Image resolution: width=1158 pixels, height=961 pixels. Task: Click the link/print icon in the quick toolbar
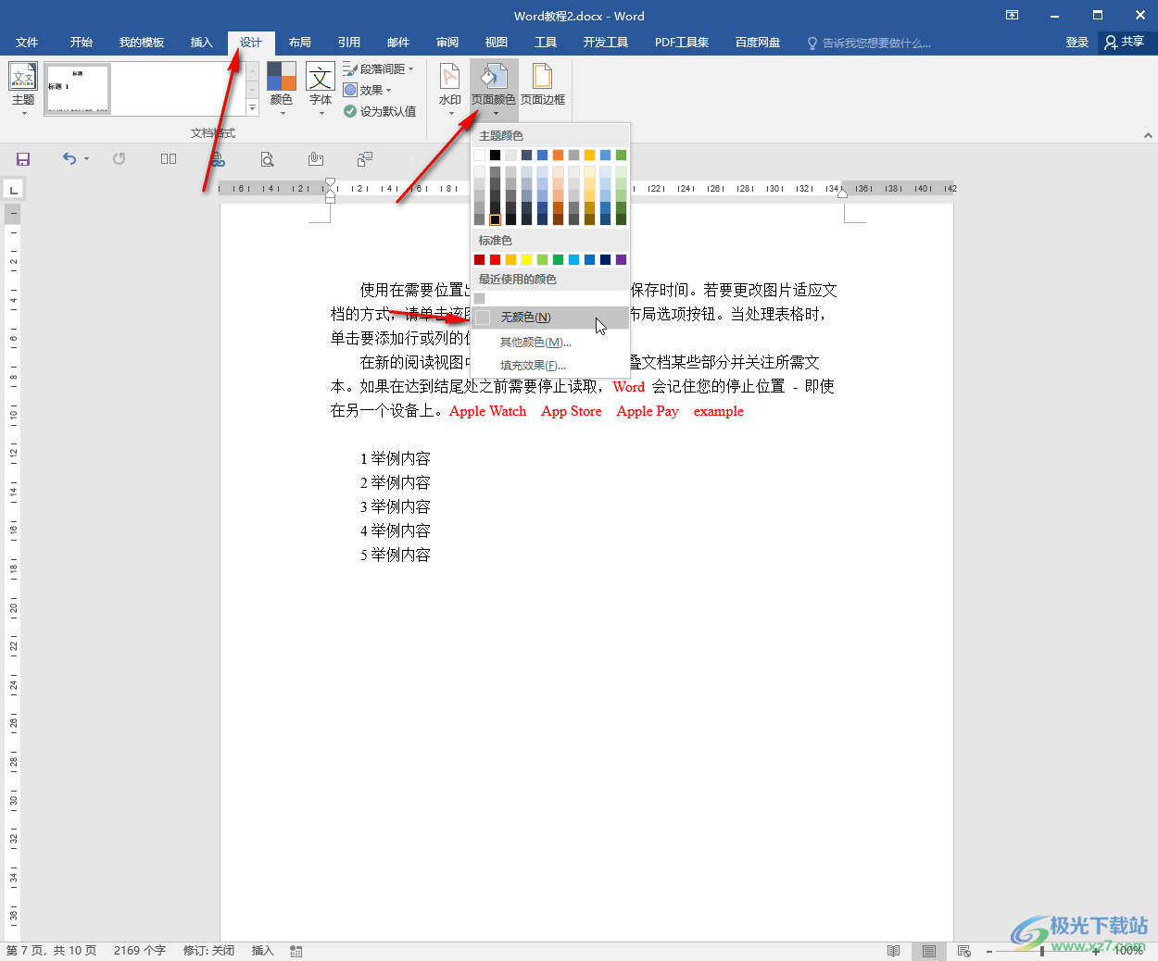pos(218,159)
